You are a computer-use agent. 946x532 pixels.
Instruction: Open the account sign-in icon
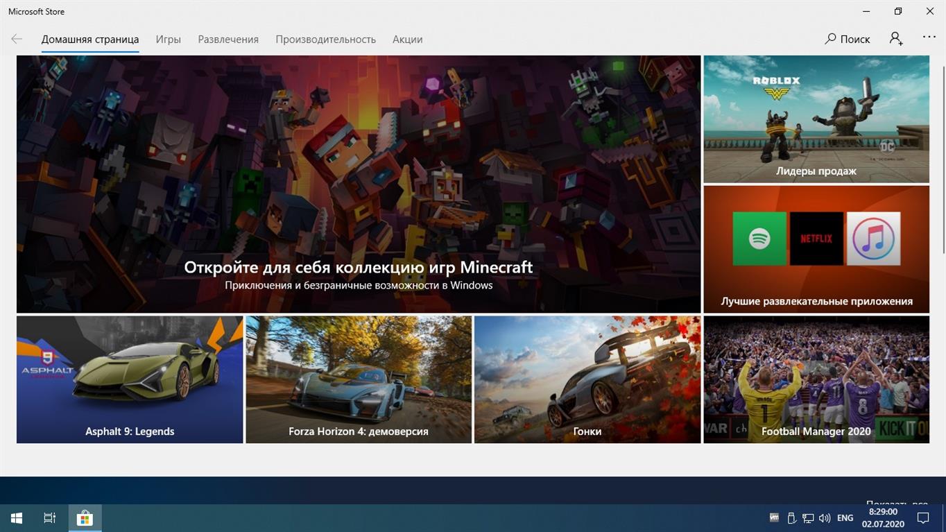(x=896, y=39)
